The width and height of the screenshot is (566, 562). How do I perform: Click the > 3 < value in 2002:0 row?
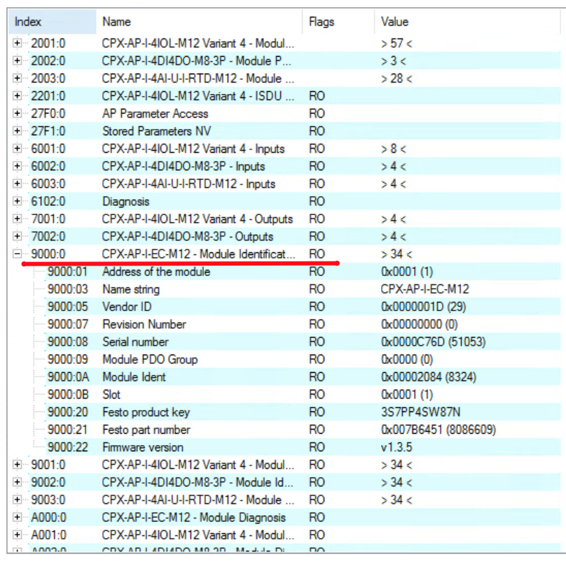394,61
